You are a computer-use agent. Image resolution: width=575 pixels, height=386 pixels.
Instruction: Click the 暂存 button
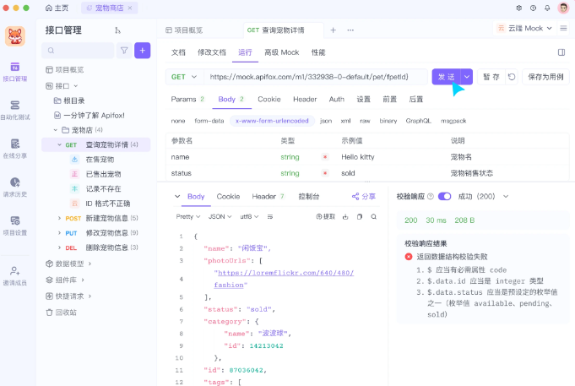pyautogui.click(x=491, y=77)
